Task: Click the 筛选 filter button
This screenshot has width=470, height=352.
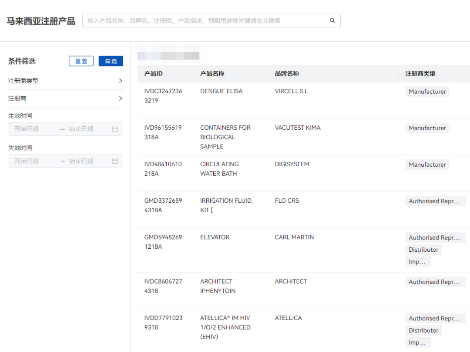Action: pos(111,61)
